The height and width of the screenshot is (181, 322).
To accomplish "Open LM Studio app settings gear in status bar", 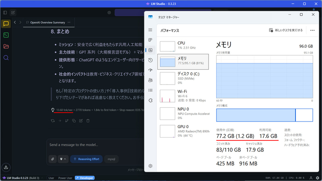I will (318, 178).
